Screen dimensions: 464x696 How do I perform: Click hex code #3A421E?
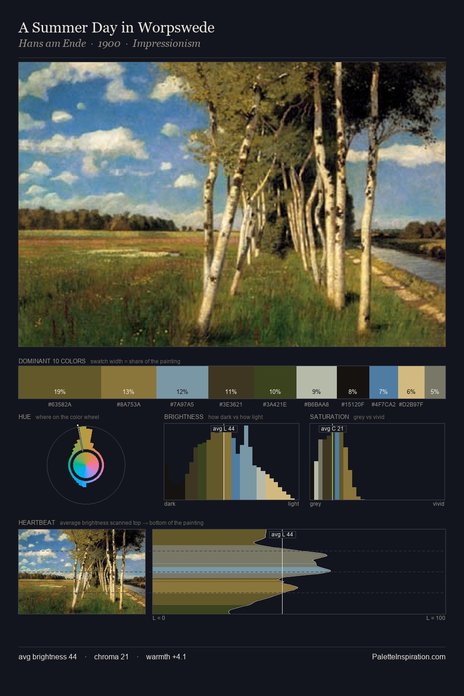point(275,405)
